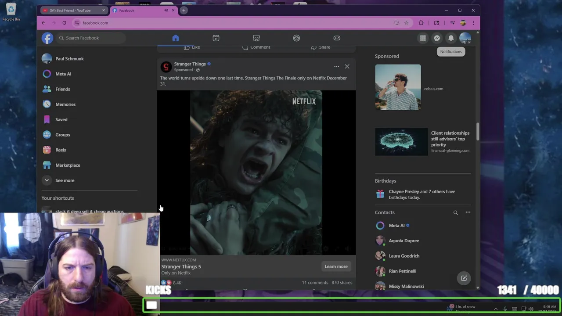The height and width of the screenshot is (316, 562).
Task: Open the Chrome three-dot menu
Action: point(473,23)
